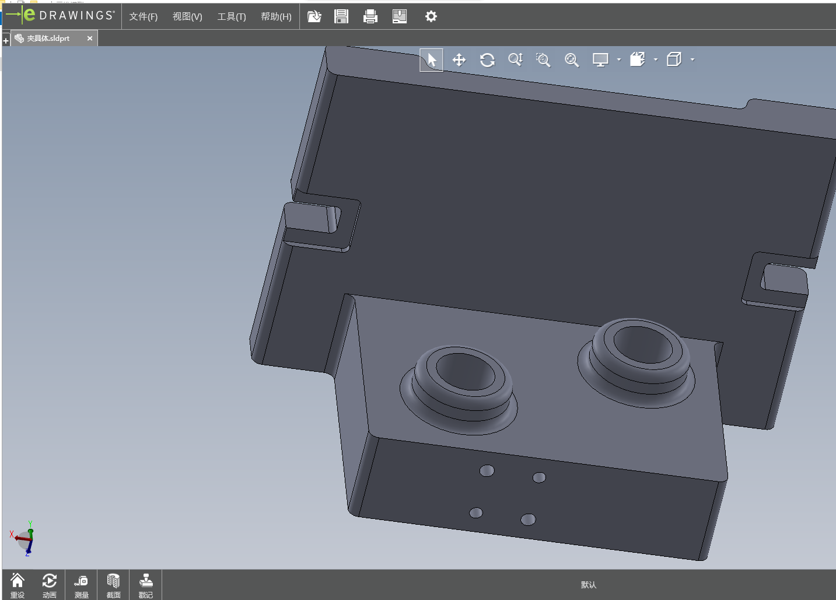Viewport: 836px width, 600px height.
Task: Click the Zoom to fit icon
Action: pyautogui.click(x=572, y=60)
